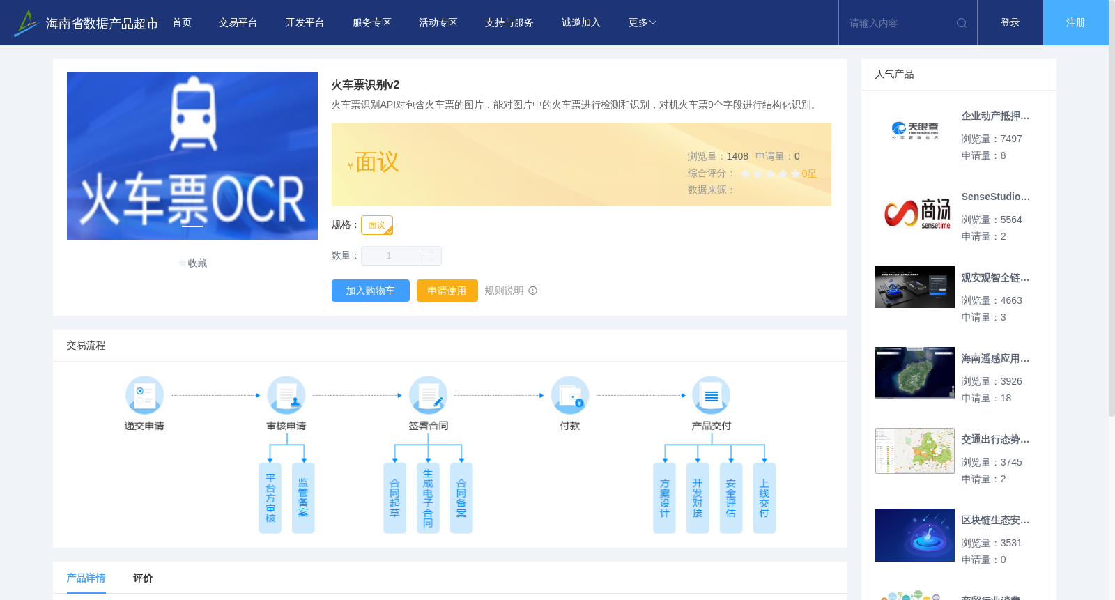
Task: Open the 诚邀加入 menu item
Action: pos(581,23)
